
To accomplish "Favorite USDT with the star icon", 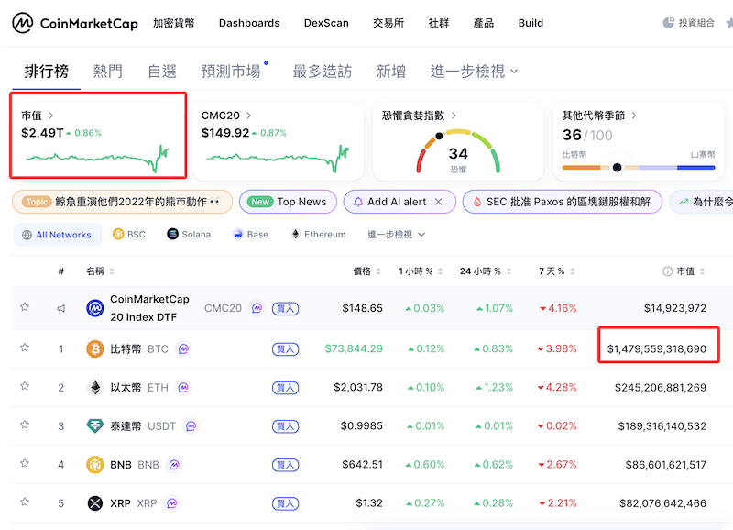I will click(x=25, y=425).
